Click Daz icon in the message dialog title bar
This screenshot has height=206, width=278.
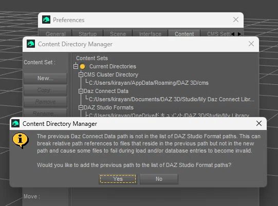pyautogui.click(x=15, y=123)
